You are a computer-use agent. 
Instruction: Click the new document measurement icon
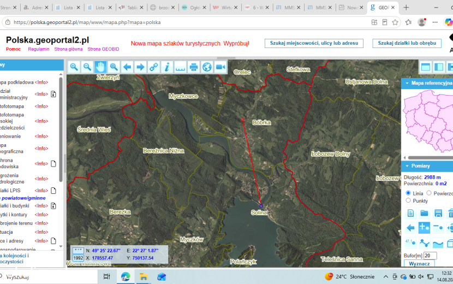(410, 214)
